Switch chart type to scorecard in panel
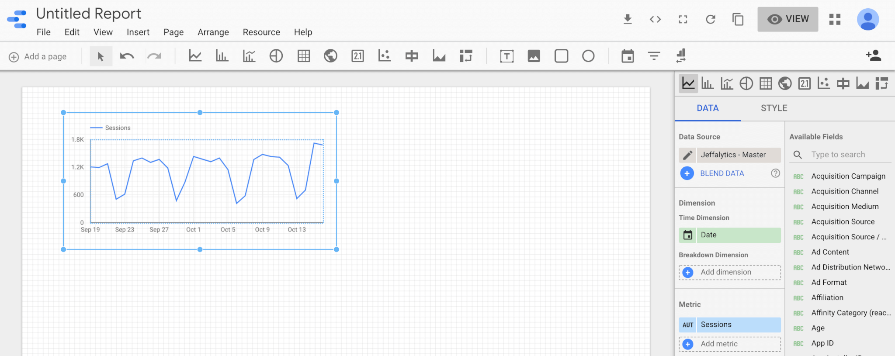Screen dimensions: 895x356 805,83
